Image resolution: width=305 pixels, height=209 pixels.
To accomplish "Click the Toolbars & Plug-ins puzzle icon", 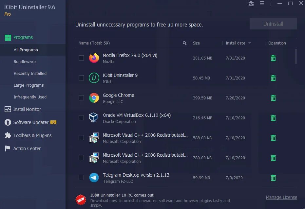I will point(8,135).
